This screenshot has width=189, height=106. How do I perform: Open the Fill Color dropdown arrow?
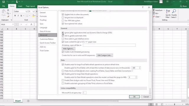35,16
